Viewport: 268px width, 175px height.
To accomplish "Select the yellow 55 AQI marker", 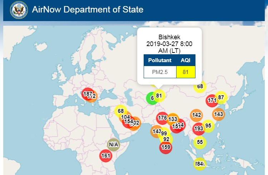I will tap(200, 142).
